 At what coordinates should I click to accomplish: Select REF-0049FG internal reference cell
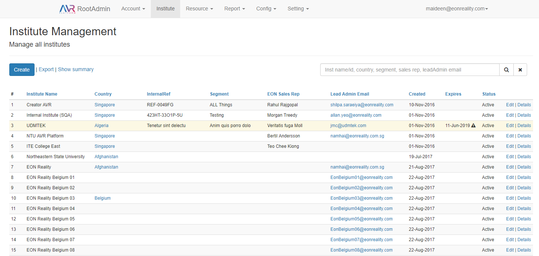coord(160,105)
